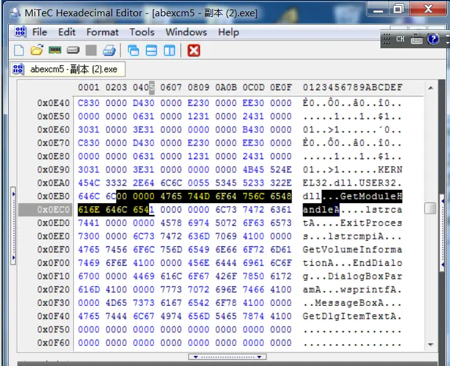Click the CH language bar indicator
The image size is (450, 366).
pyautogui.click(x=400, y=39)
